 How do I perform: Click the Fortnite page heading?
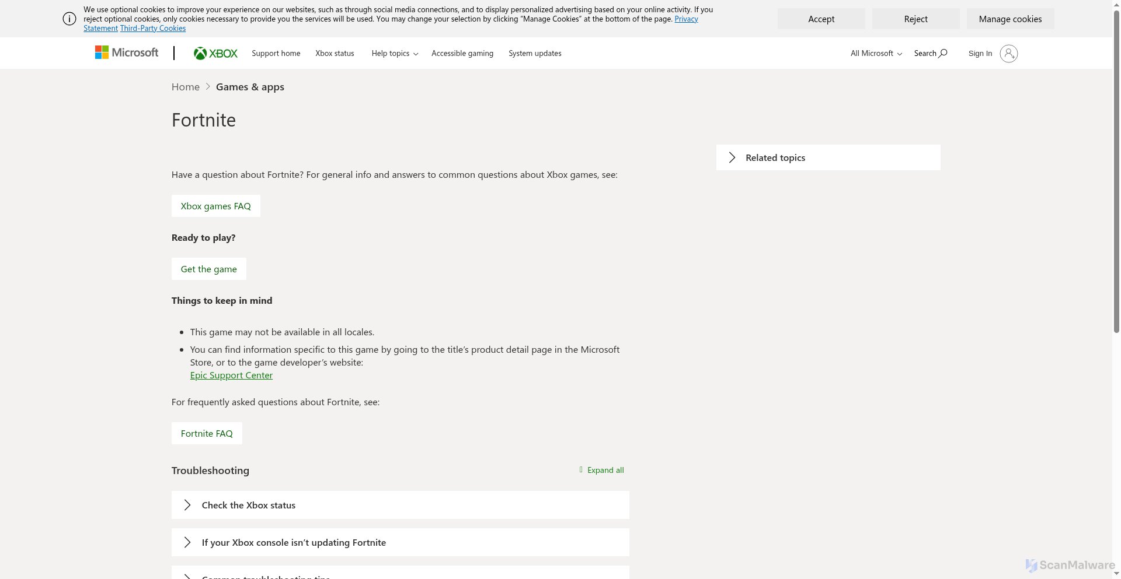coord(204,120)
